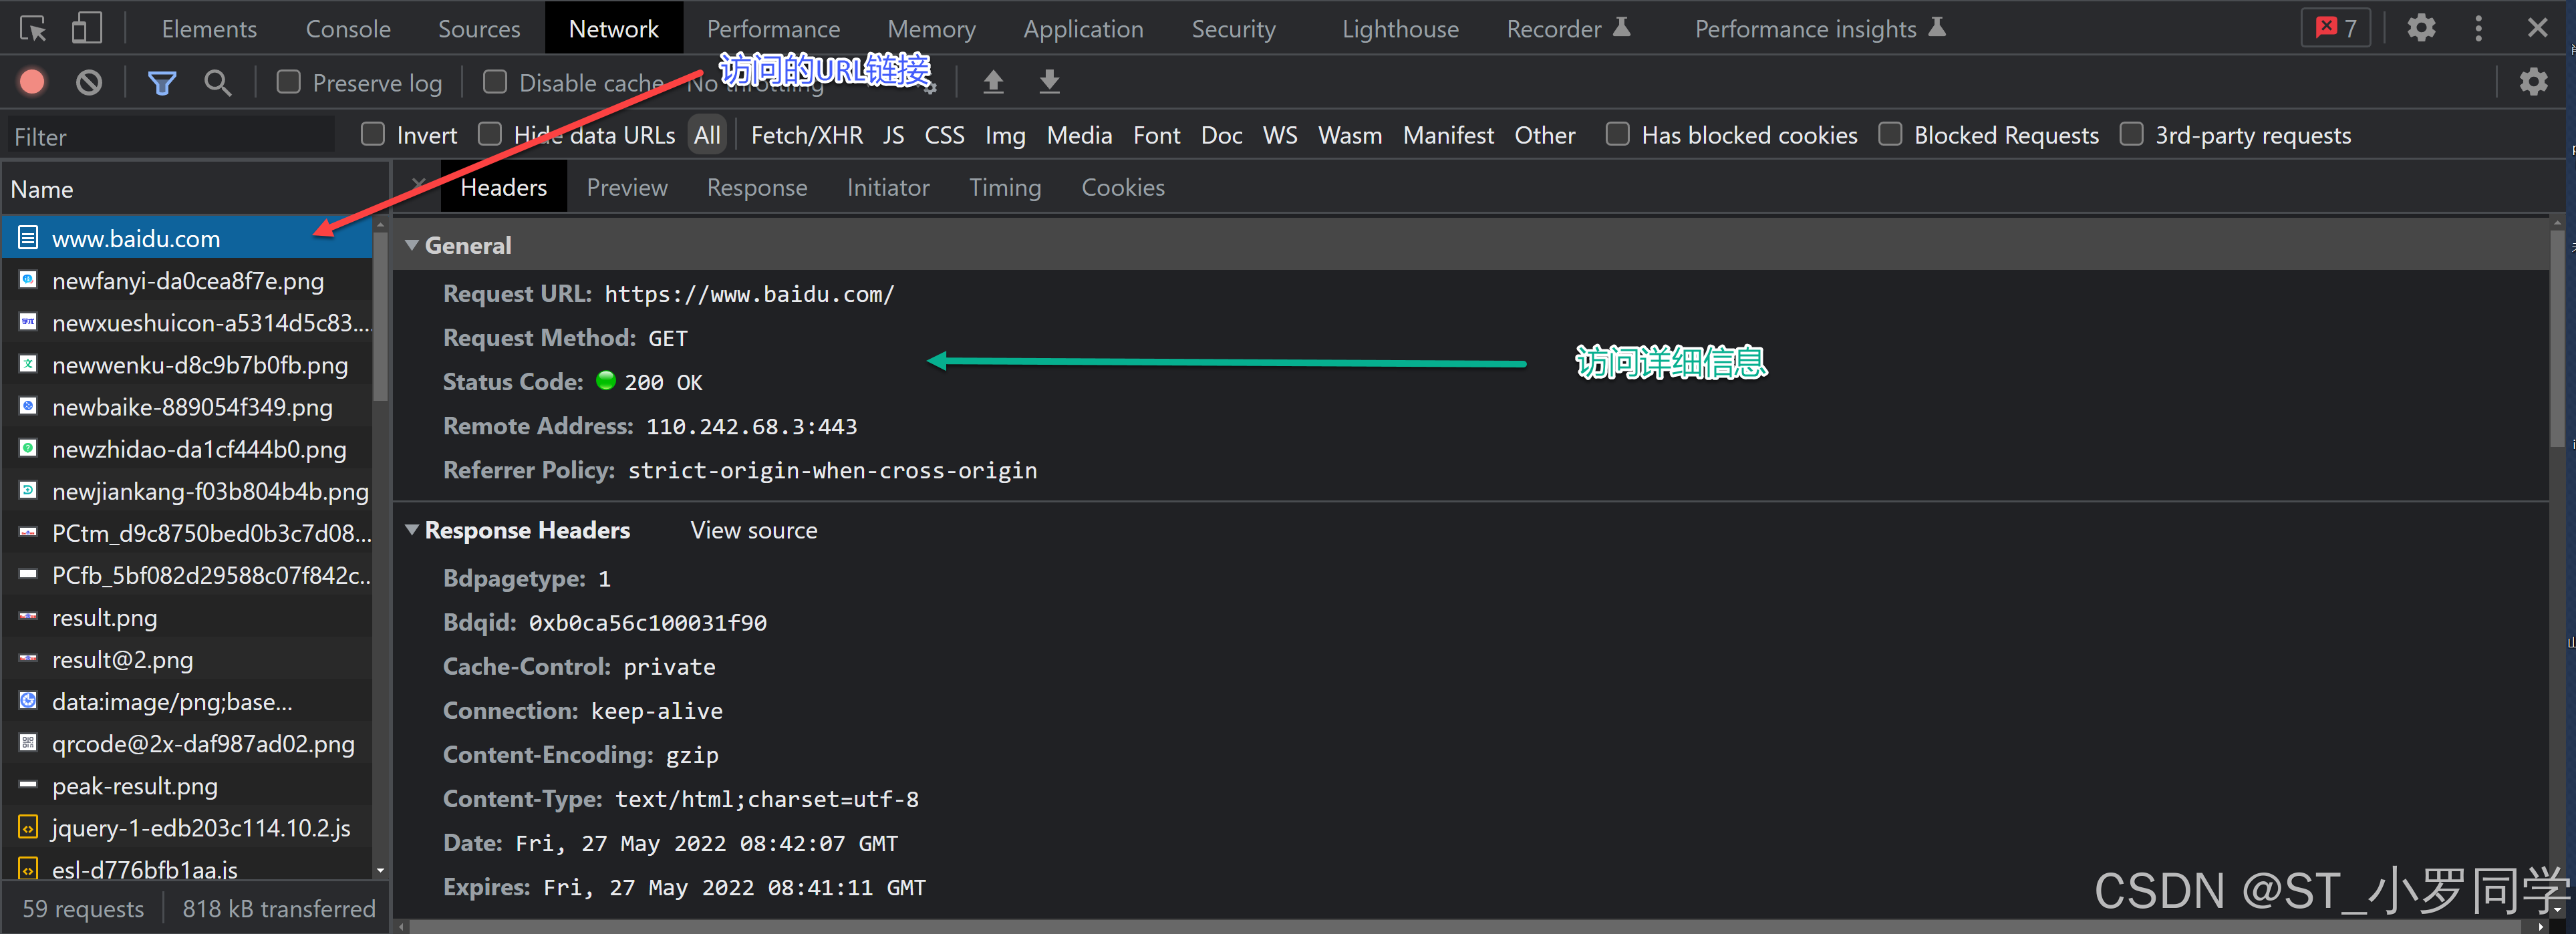Image resolution: width=2576 pixels, height=934 pixels.
Task: Check the Disable cache option
Action: point(495,82)
